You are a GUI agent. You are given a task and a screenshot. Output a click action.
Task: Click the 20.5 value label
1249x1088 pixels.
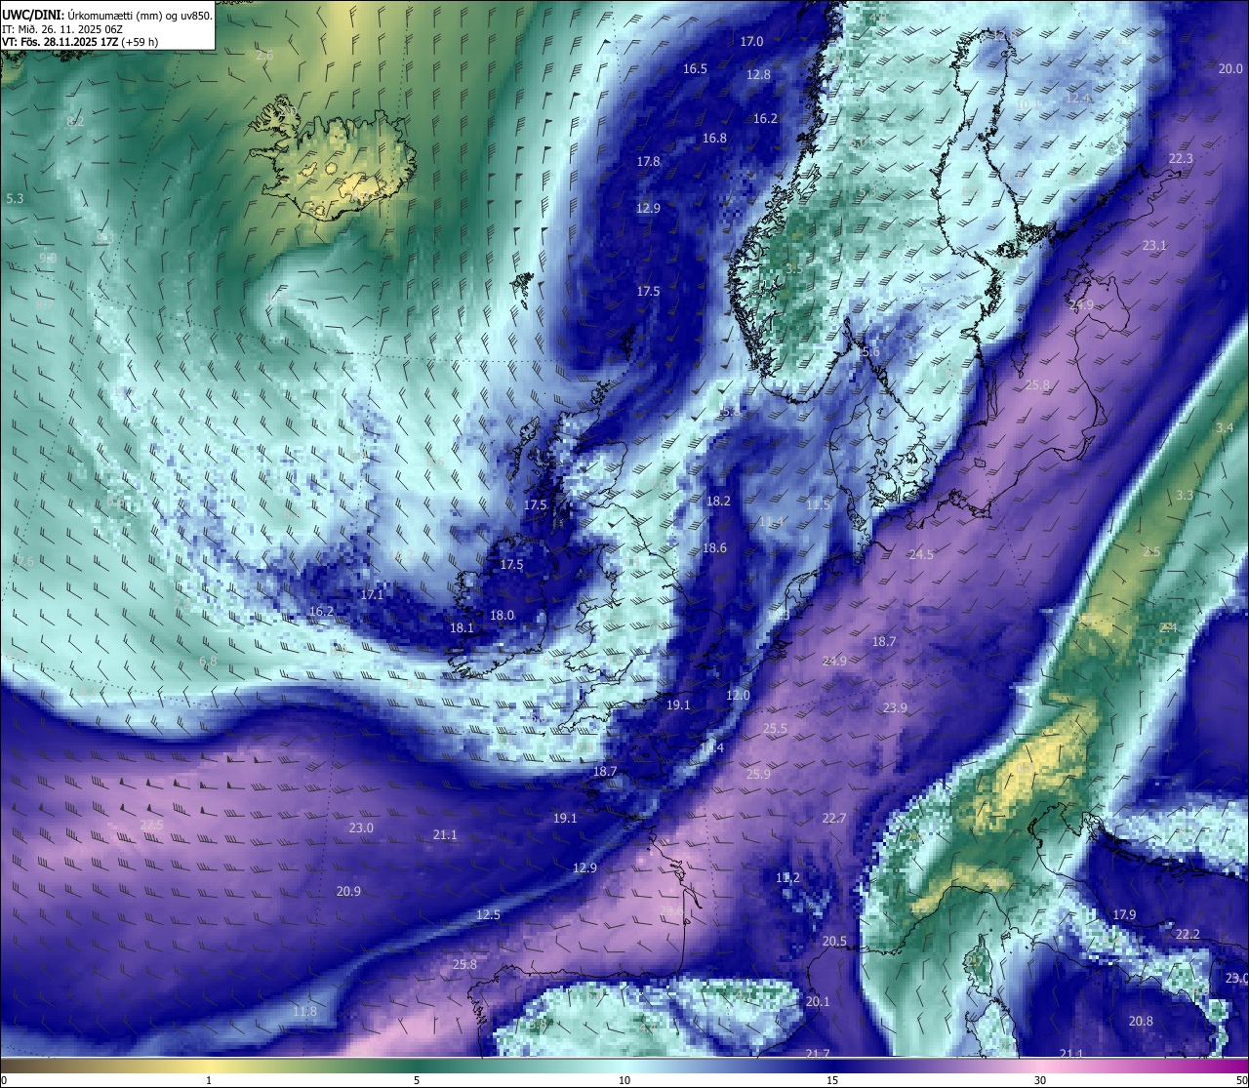pos(834,942)
